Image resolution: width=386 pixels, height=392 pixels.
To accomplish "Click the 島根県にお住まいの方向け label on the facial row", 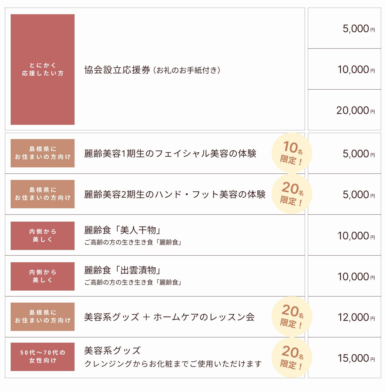I will (43, 153).
